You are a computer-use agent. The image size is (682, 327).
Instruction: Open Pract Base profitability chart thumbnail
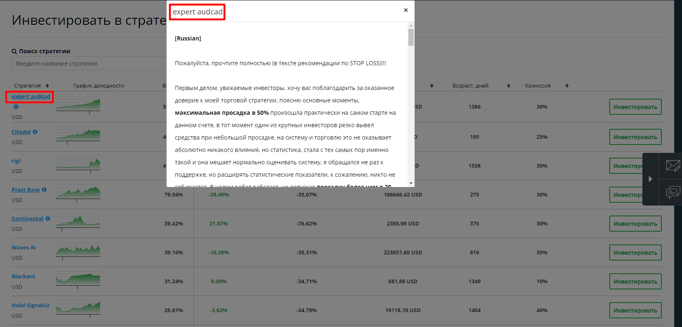pyautogui.click(x=78, y=194)
